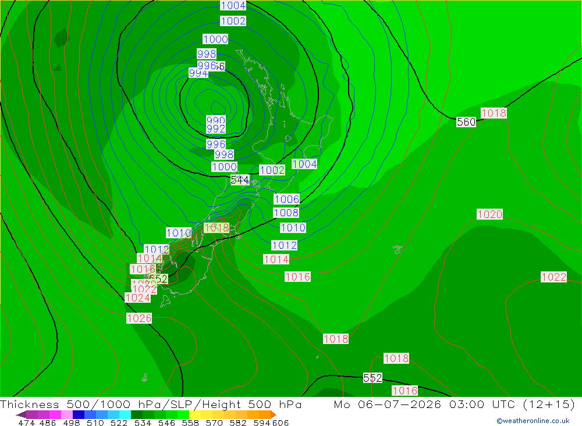
Task: Select the Height 500 hPa title text
Action: [x=252, y=404]
